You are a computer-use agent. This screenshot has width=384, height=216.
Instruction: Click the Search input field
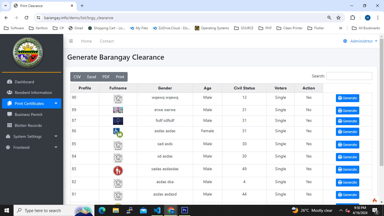tap(349, 76)
